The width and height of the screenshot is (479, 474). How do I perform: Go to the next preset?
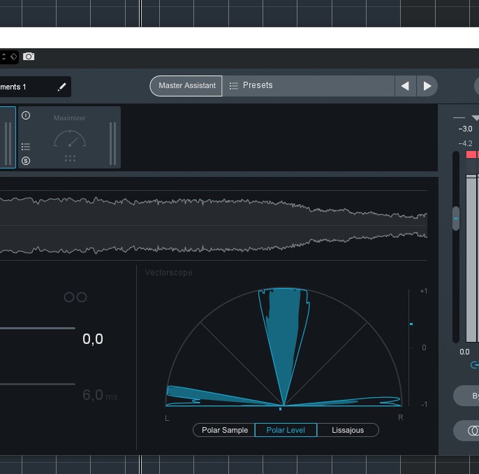pos(427,86)
